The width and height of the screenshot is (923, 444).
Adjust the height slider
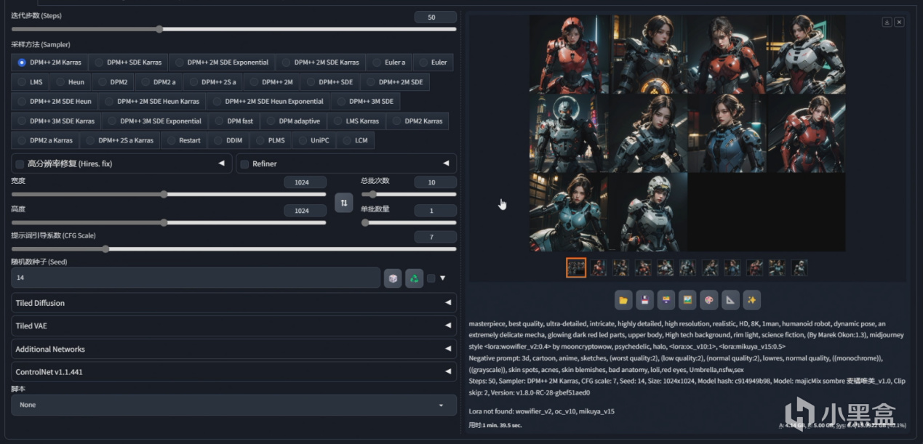click(169, 222)
